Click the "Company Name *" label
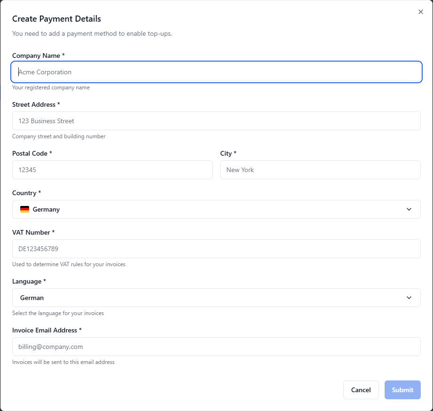Viewport: 433px width, 411px height. click(x=38, y=55)
